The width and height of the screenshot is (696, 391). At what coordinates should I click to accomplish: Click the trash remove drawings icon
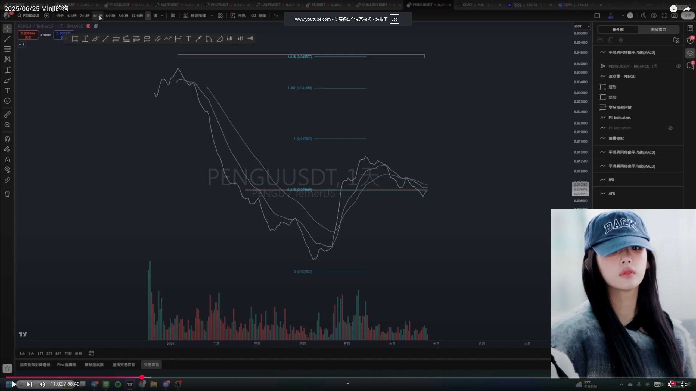pos(7,194)
